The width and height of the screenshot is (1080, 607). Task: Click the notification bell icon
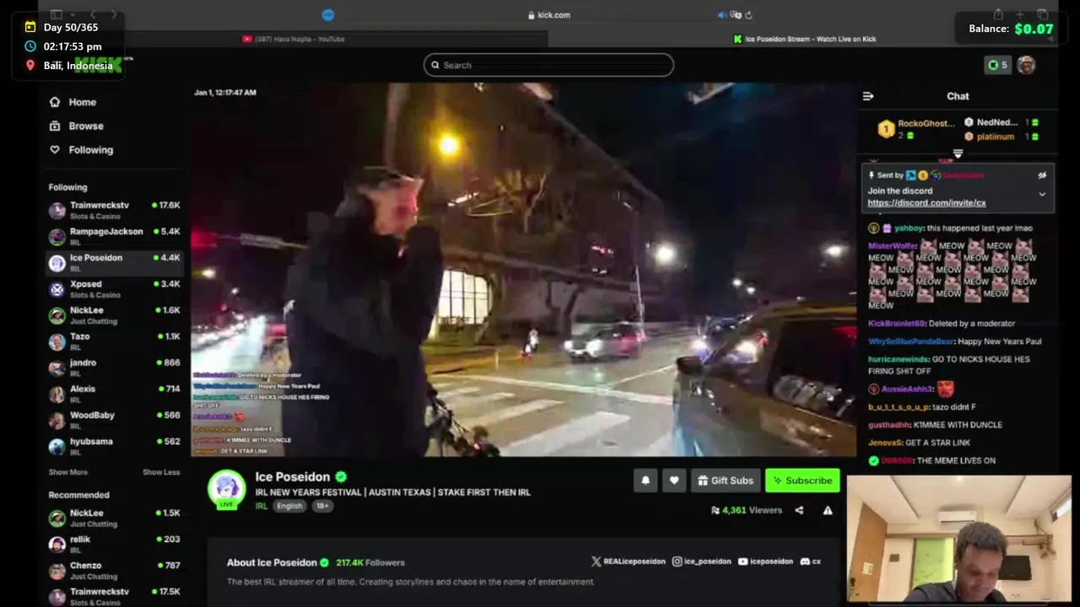pos(645,481)
